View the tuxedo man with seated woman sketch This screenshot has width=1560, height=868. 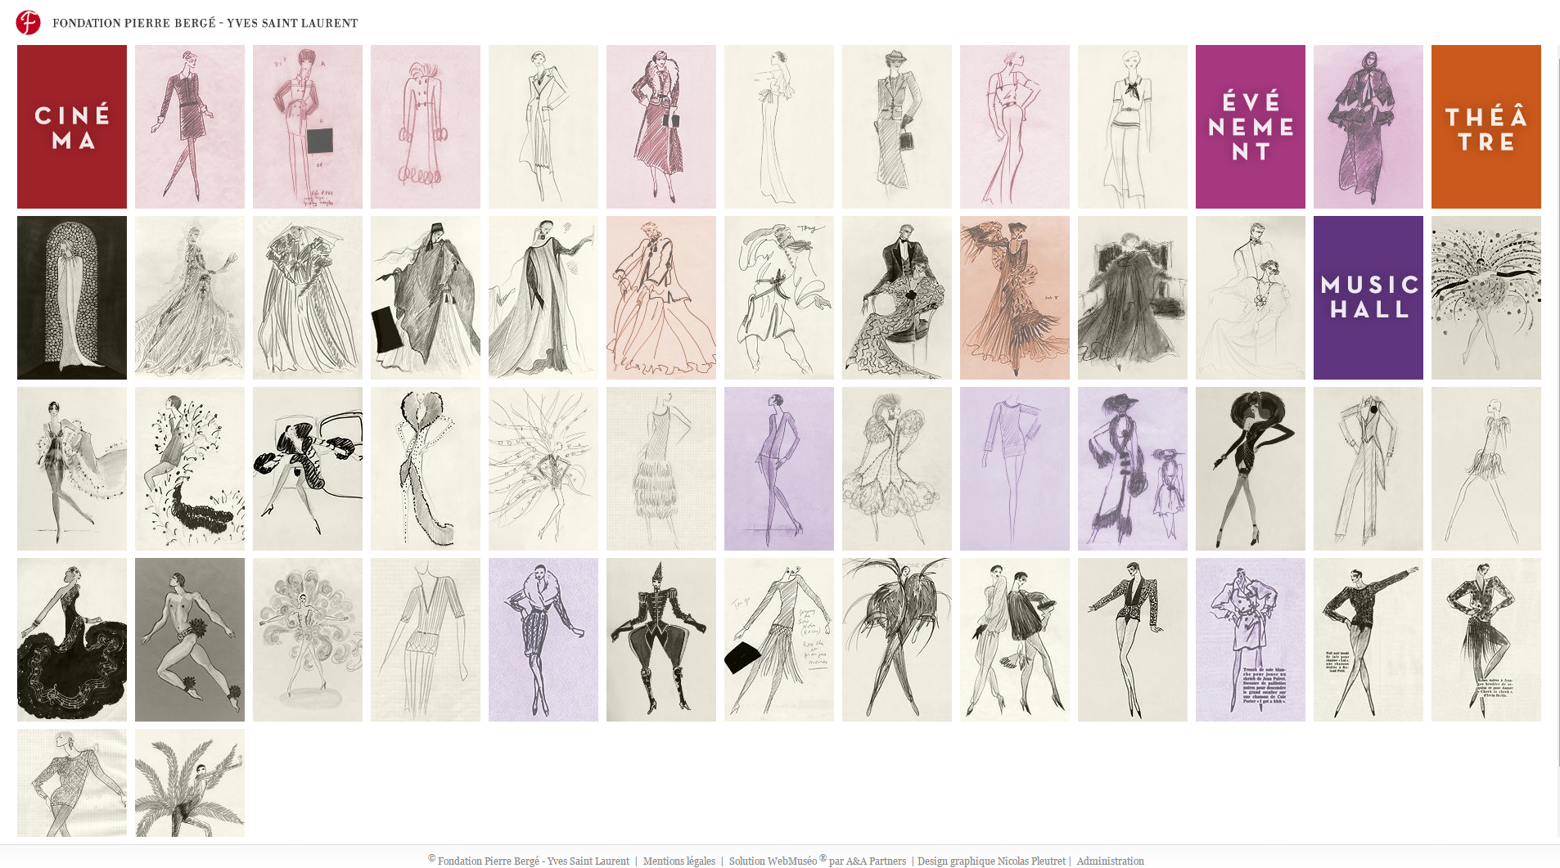click(896, 298)
